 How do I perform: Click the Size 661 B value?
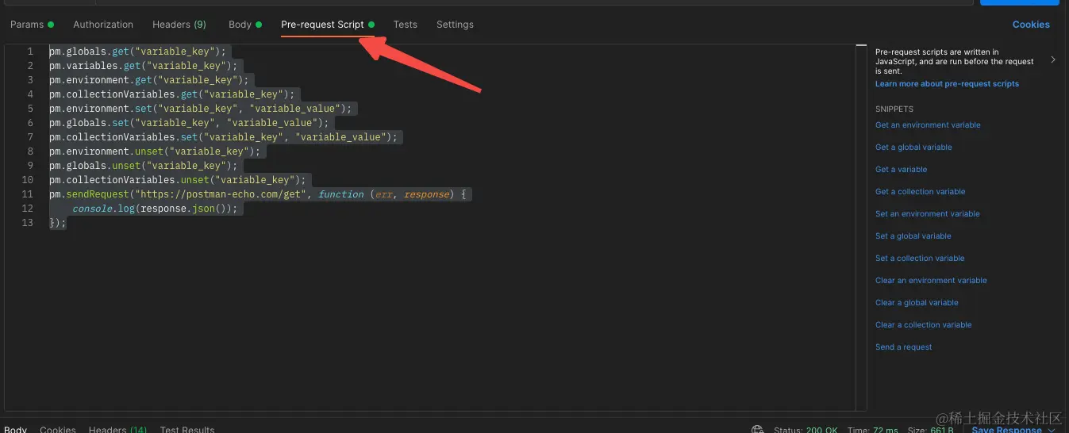[932, 429]
